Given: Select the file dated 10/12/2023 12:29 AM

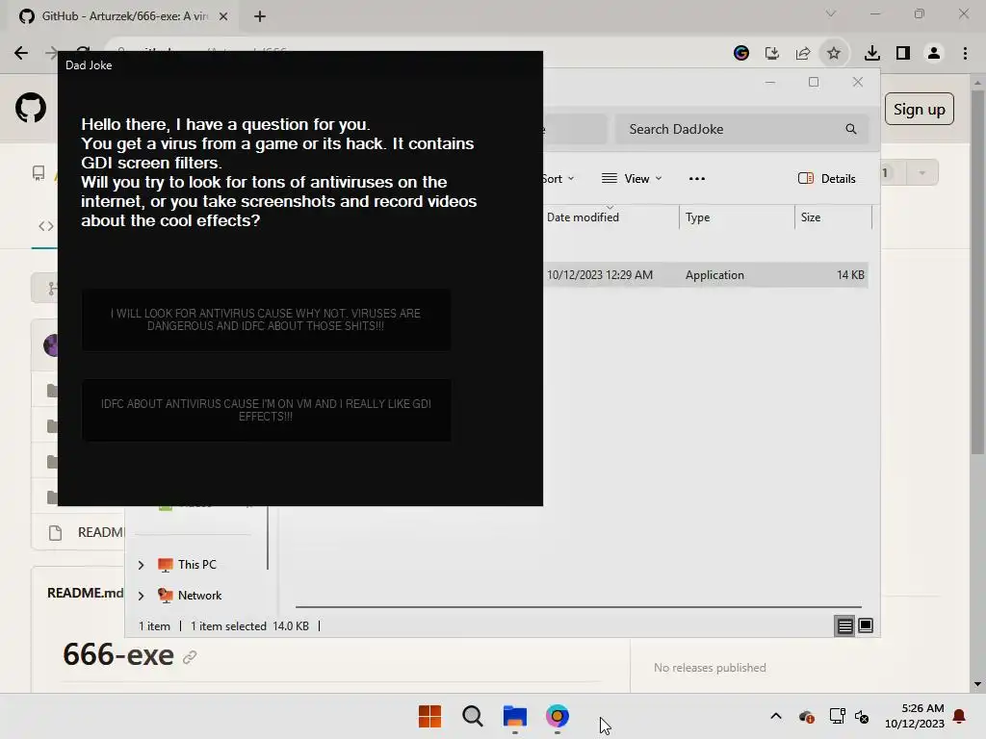Looking at the screenshot, I should coord(600,274).
